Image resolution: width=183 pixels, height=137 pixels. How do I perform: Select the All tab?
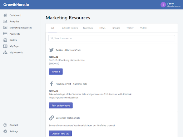point(53,28)
